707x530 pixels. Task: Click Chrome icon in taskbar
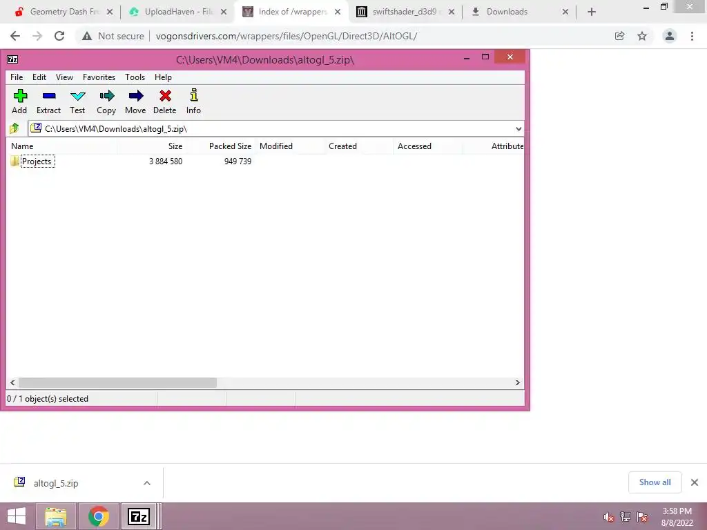[99, 516]
